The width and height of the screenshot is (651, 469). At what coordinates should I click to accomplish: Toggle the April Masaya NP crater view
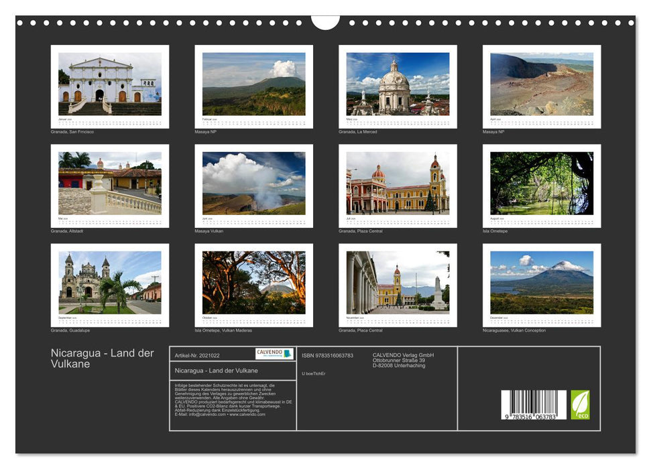pyautogui.click(x=543, y=84)
